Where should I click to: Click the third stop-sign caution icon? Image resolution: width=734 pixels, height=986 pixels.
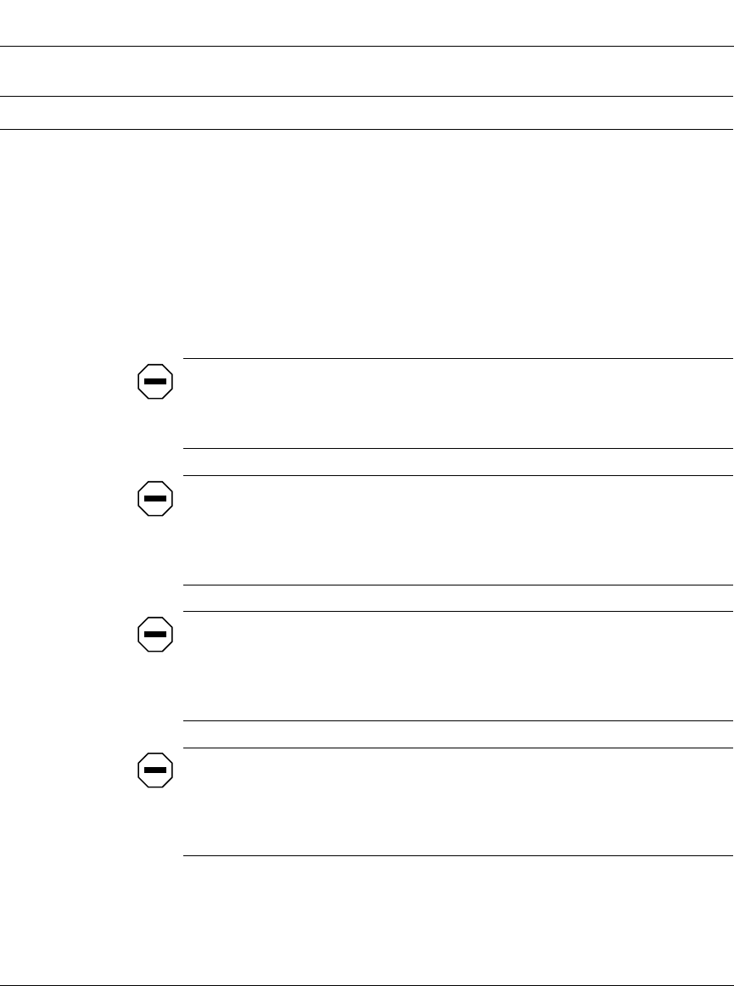point(154,634)
